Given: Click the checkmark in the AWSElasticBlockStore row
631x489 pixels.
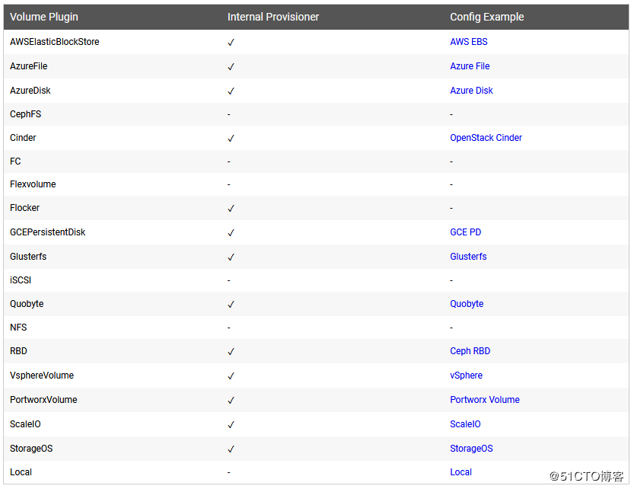Looking at the screenshot, I should 231,43.
